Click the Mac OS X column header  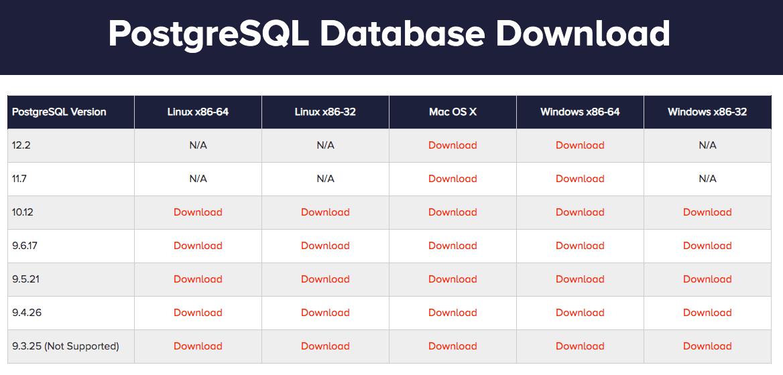(x=453, y=112)
